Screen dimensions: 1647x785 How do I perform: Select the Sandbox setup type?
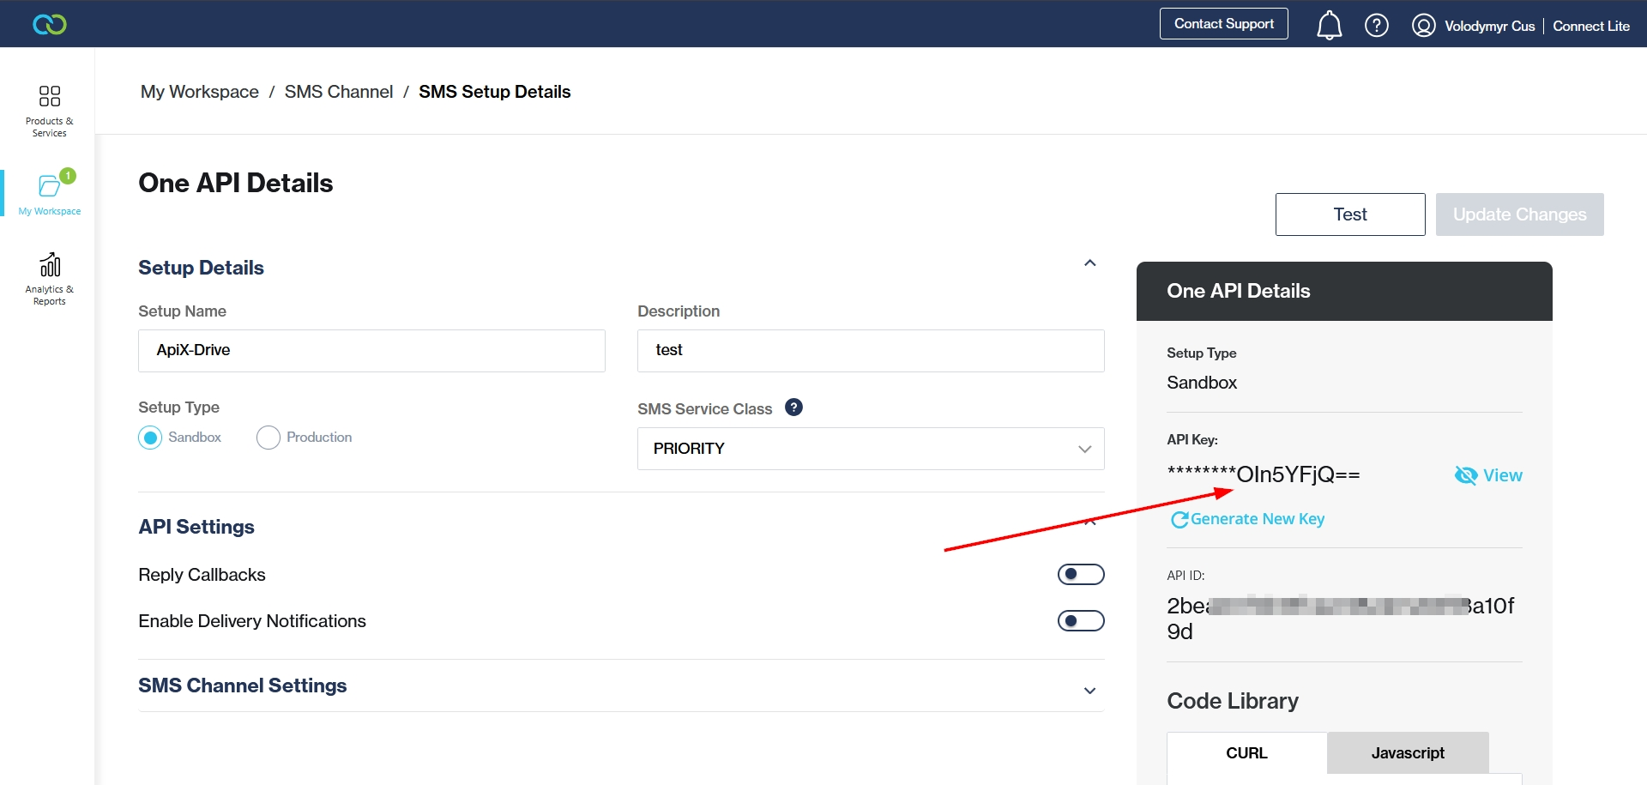150,438
